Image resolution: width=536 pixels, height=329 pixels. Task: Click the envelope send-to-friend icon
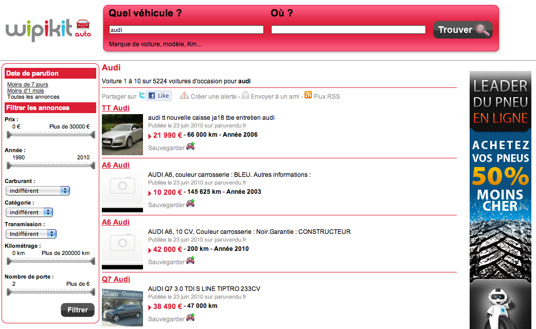(x=245, y=95)
